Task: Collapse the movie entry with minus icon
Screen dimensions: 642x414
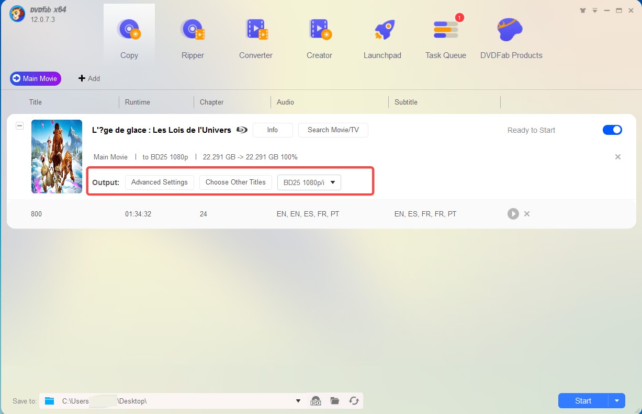Action: 19,126
